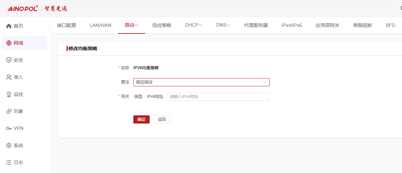Open the shield icon for 安全

pos(9,60)
